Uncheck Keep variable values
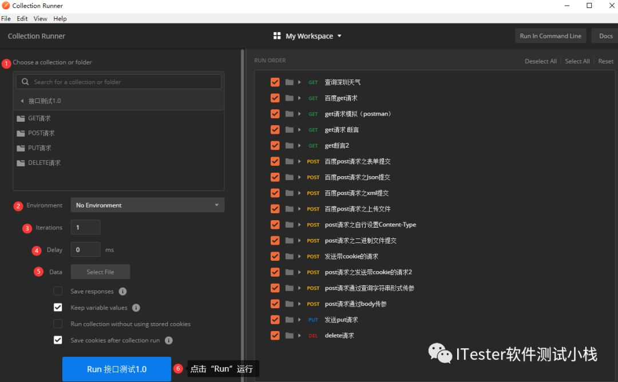This screenshot has height=382, width=618. click(x=58, y=307)
